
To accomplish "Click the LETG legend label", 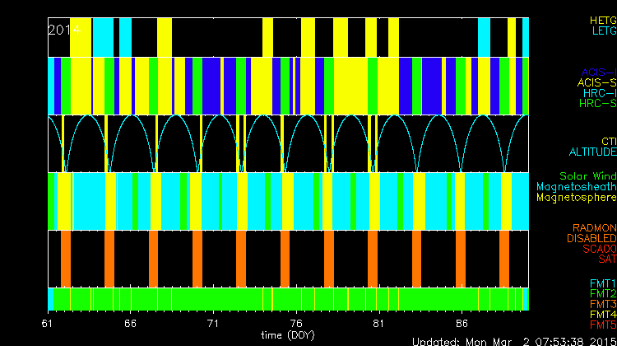I will click(x=602, y=30).
